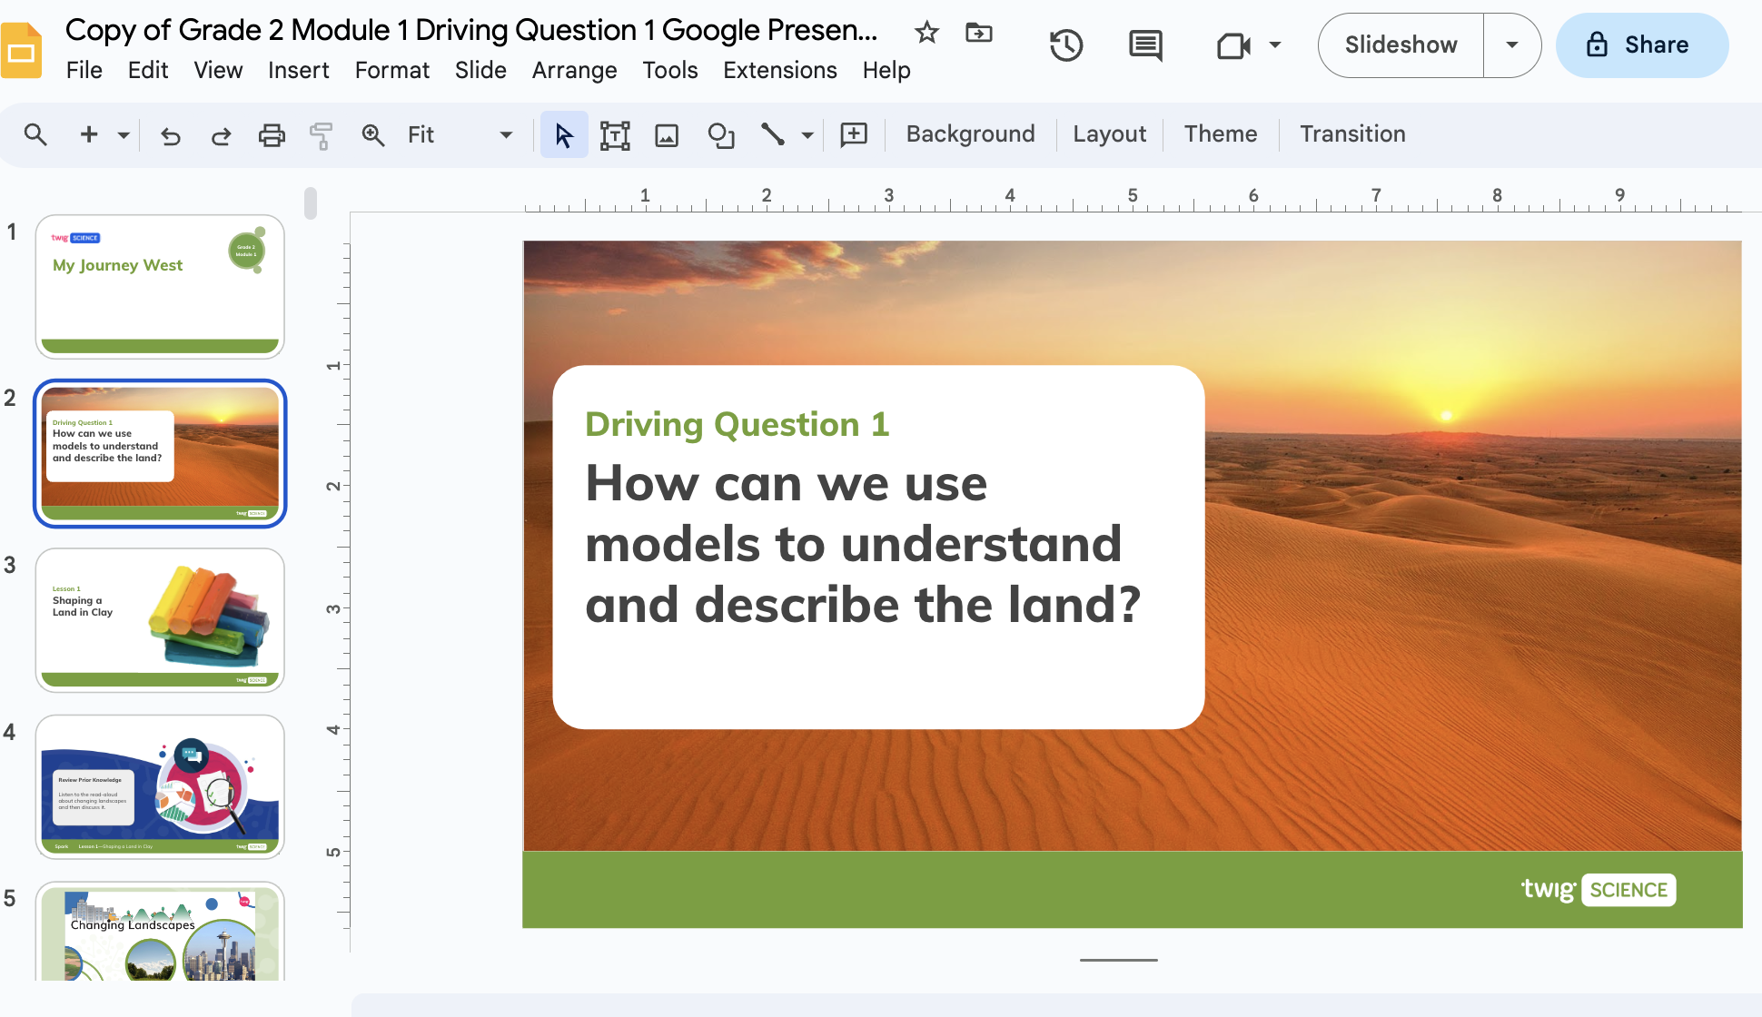Open the Layout options
The image size is (1762, 1017).
[x=1109, y=134]
